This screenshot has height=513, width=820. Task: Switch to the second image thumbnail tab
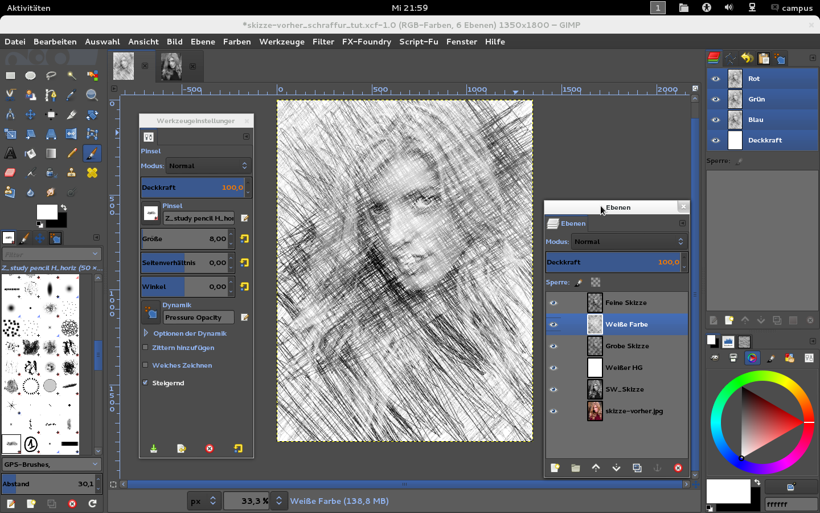(171, 66)
